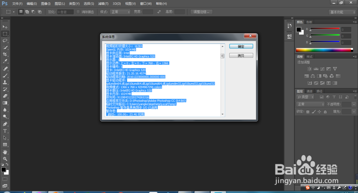Open the 不透明度 opacity dropdown
Screen dimensions: 358x193
pyautogui.click(x=354, y=105)
